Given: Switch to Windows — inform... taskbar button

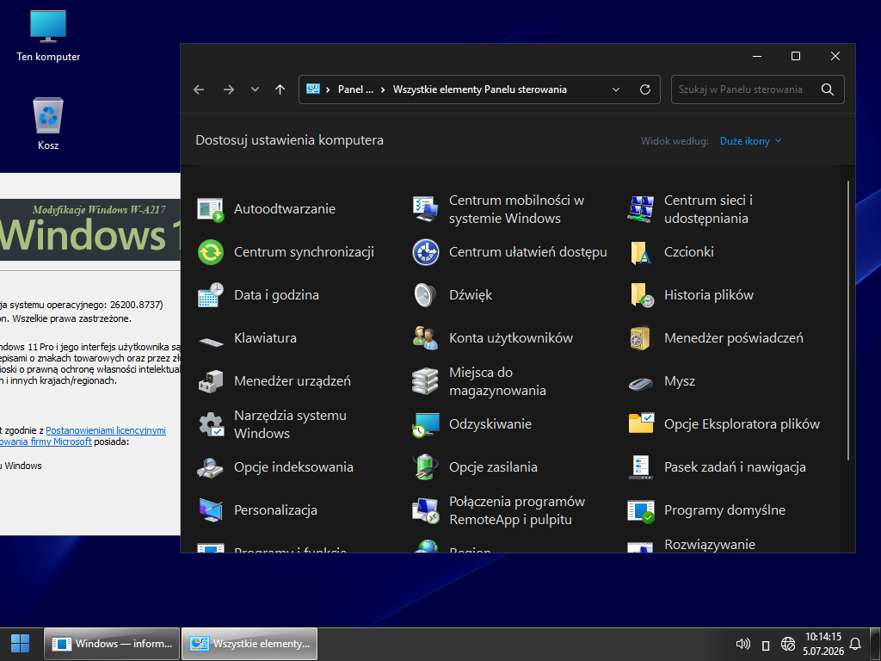Looking at the screenshot, I should coord(112,644).
